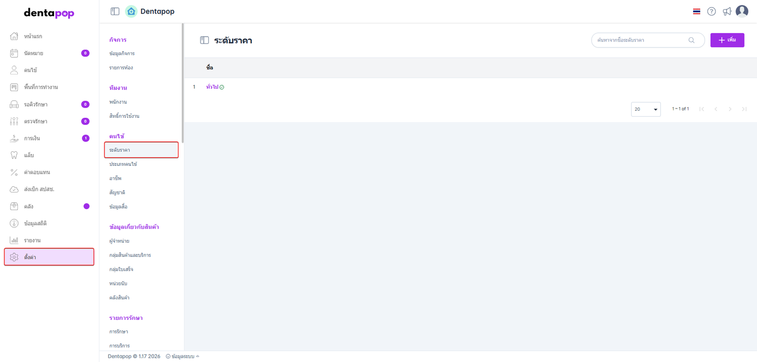
Task: Toggle the settings panel beside ระดับราคา title
Action: 204,41
